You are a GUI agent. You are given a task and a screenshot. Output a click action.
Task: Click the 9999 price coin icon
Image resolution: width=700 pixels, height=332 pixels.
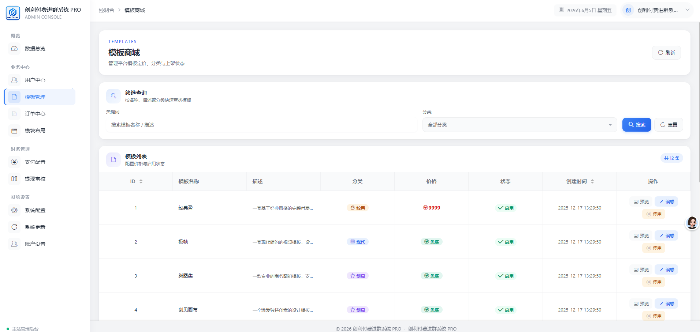(425, 208)
